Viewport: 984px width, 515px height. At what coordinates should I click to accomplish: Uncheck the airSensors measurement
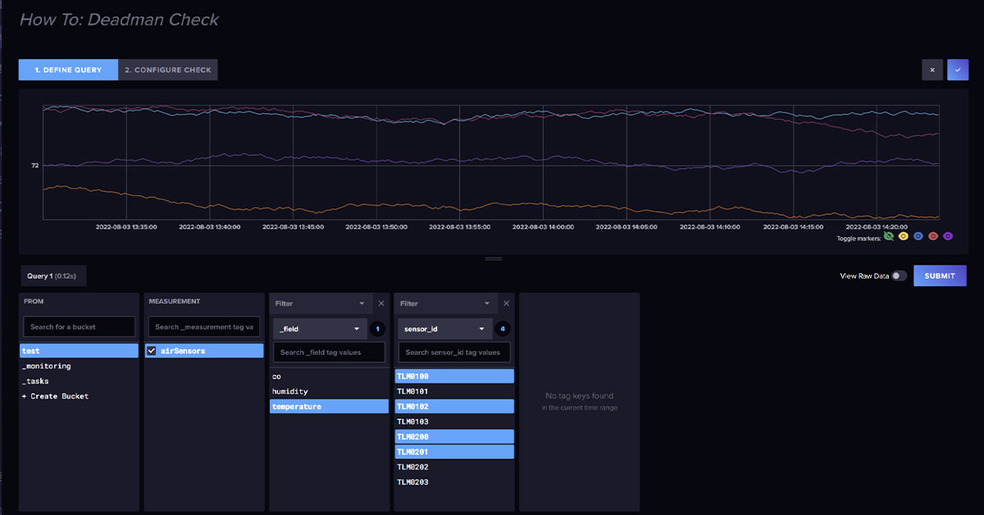click(x=152, y=351)
